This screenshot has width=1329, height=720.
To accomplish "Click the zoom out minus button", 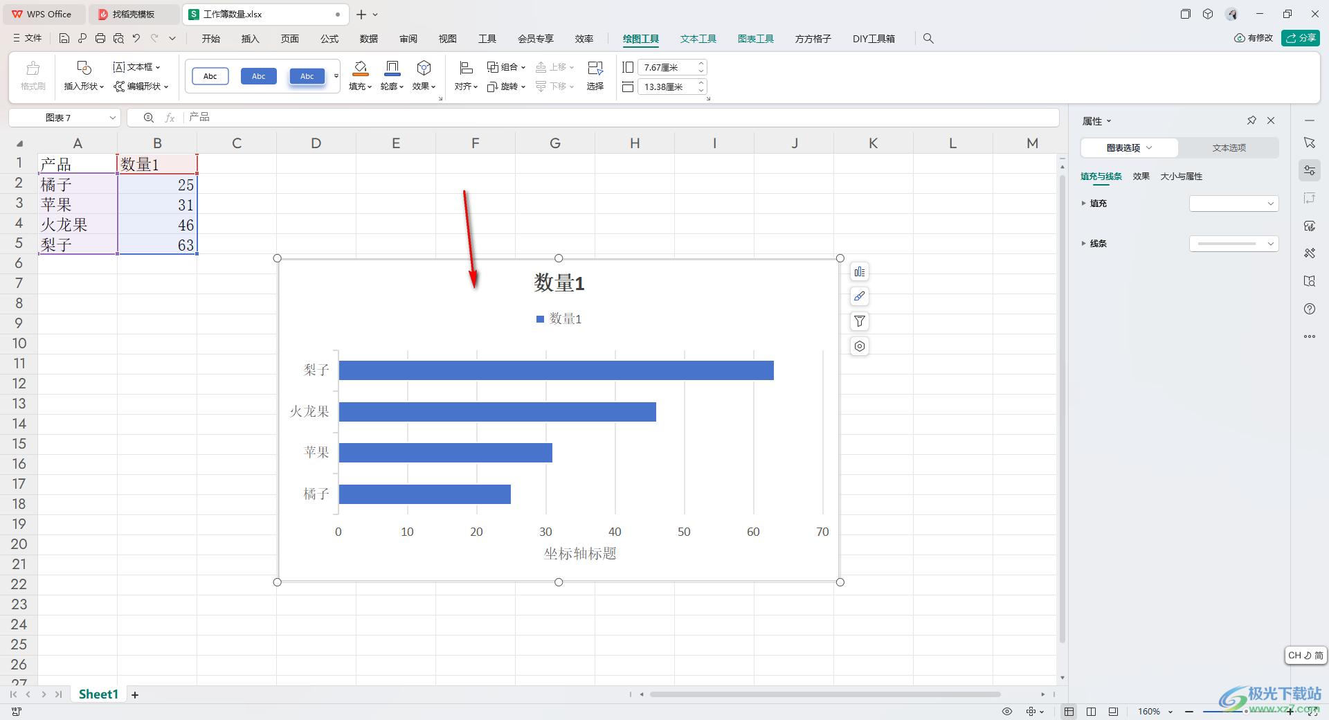I will pyautogui.click(x=1189, y=711).
